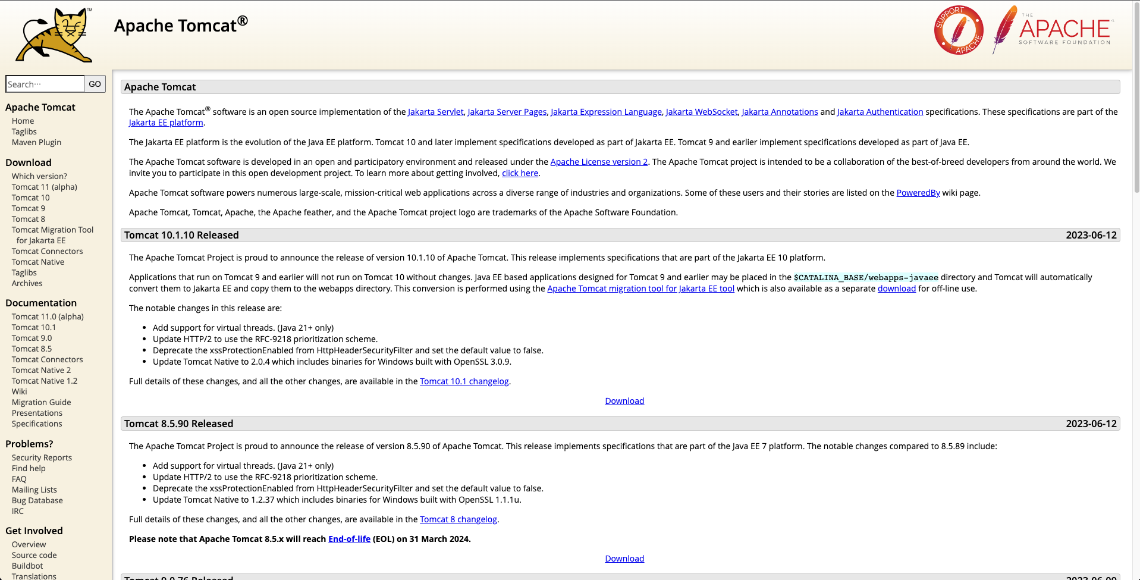The image size is (1140, 580).
Task: Open the Apache Software Foundation feather logo
Action: 1053,30
